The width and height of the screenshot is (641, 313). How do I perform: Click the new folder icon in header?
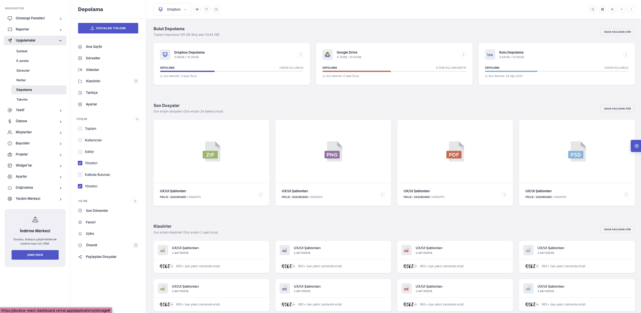pyautogui.click(x=216, y=9)
